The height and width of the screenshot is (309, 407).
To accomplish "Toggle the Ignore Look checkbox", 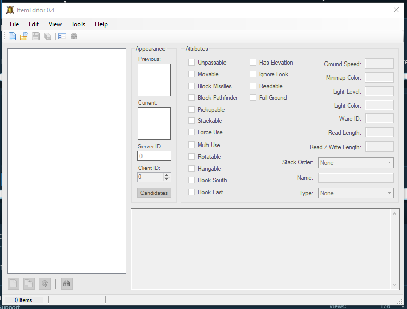I will pos(253,74).
